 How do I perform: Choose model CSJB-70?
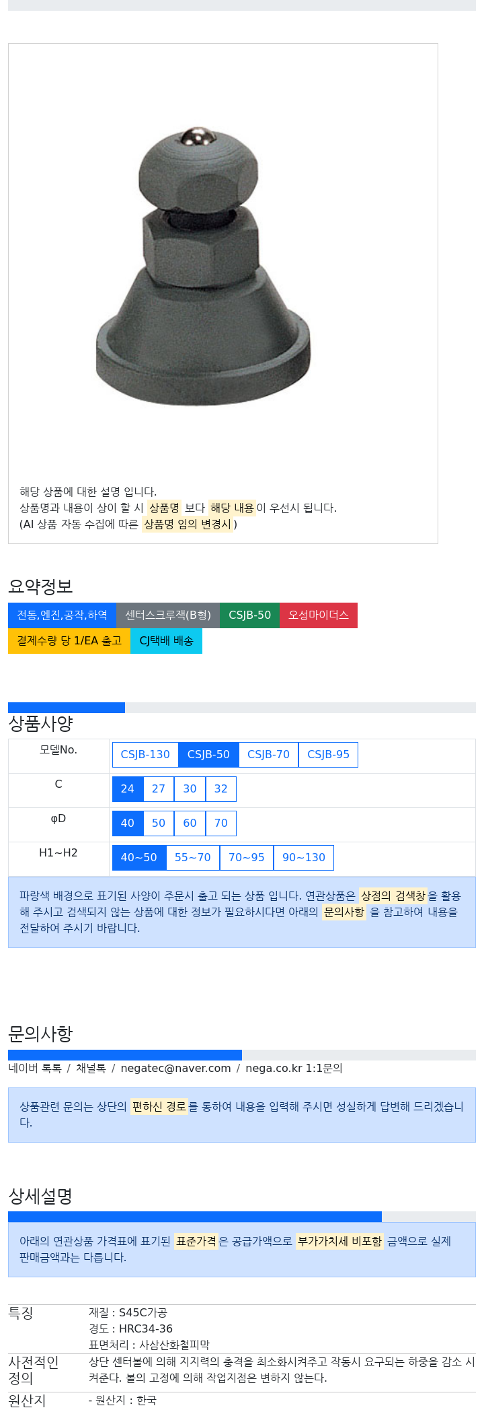268,754
